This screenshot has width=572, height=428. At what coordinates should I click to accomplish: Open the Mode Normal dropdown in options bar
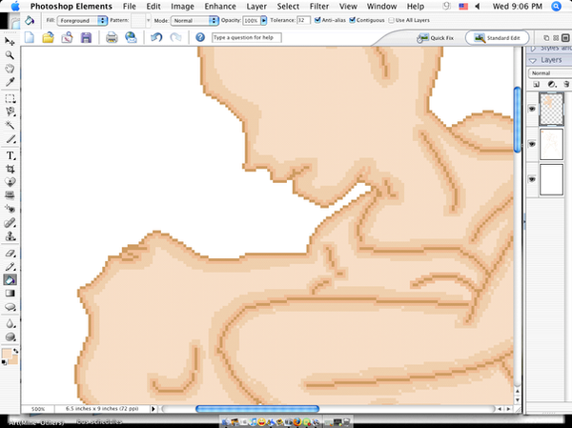(x=194, y=20)
